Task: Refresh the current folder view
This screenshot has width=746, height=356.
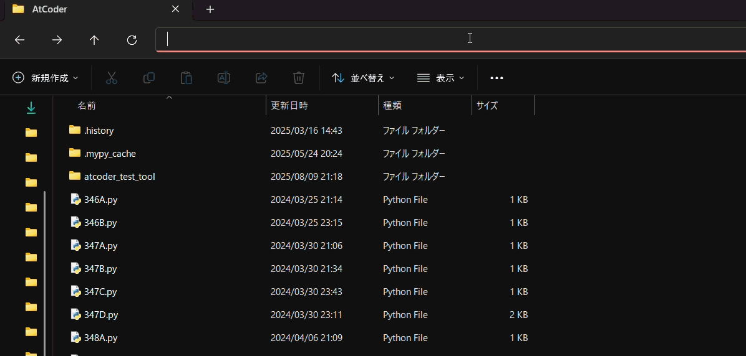Action: pos(132,40)
